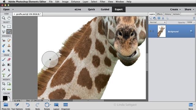Select the Sponge tool
Image resolution: width=196 pixels, height=110 pixels.
(9, 51)
